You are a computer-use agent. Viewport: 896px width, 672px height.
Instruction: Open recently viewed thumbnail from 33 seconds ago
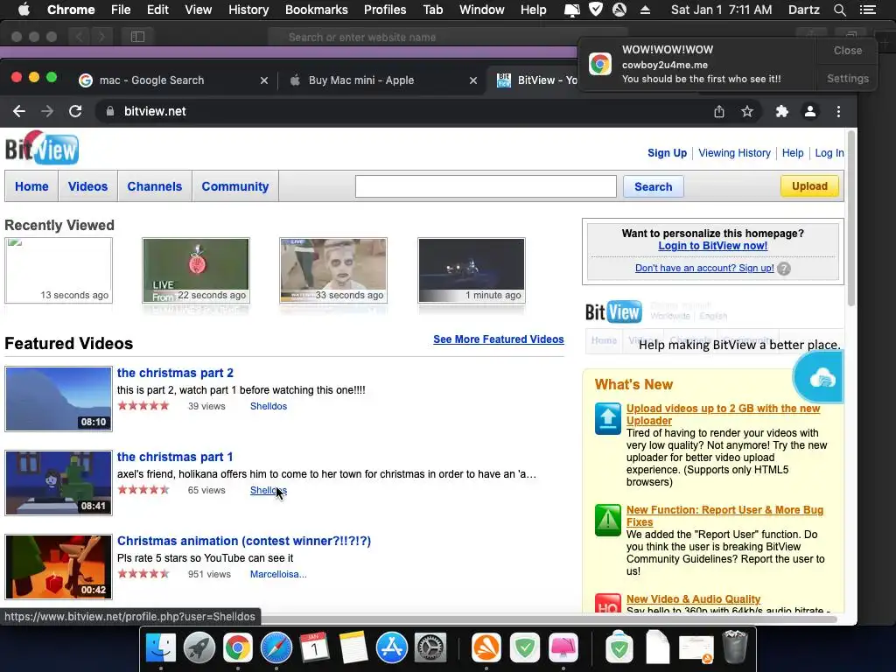[333, 270]
